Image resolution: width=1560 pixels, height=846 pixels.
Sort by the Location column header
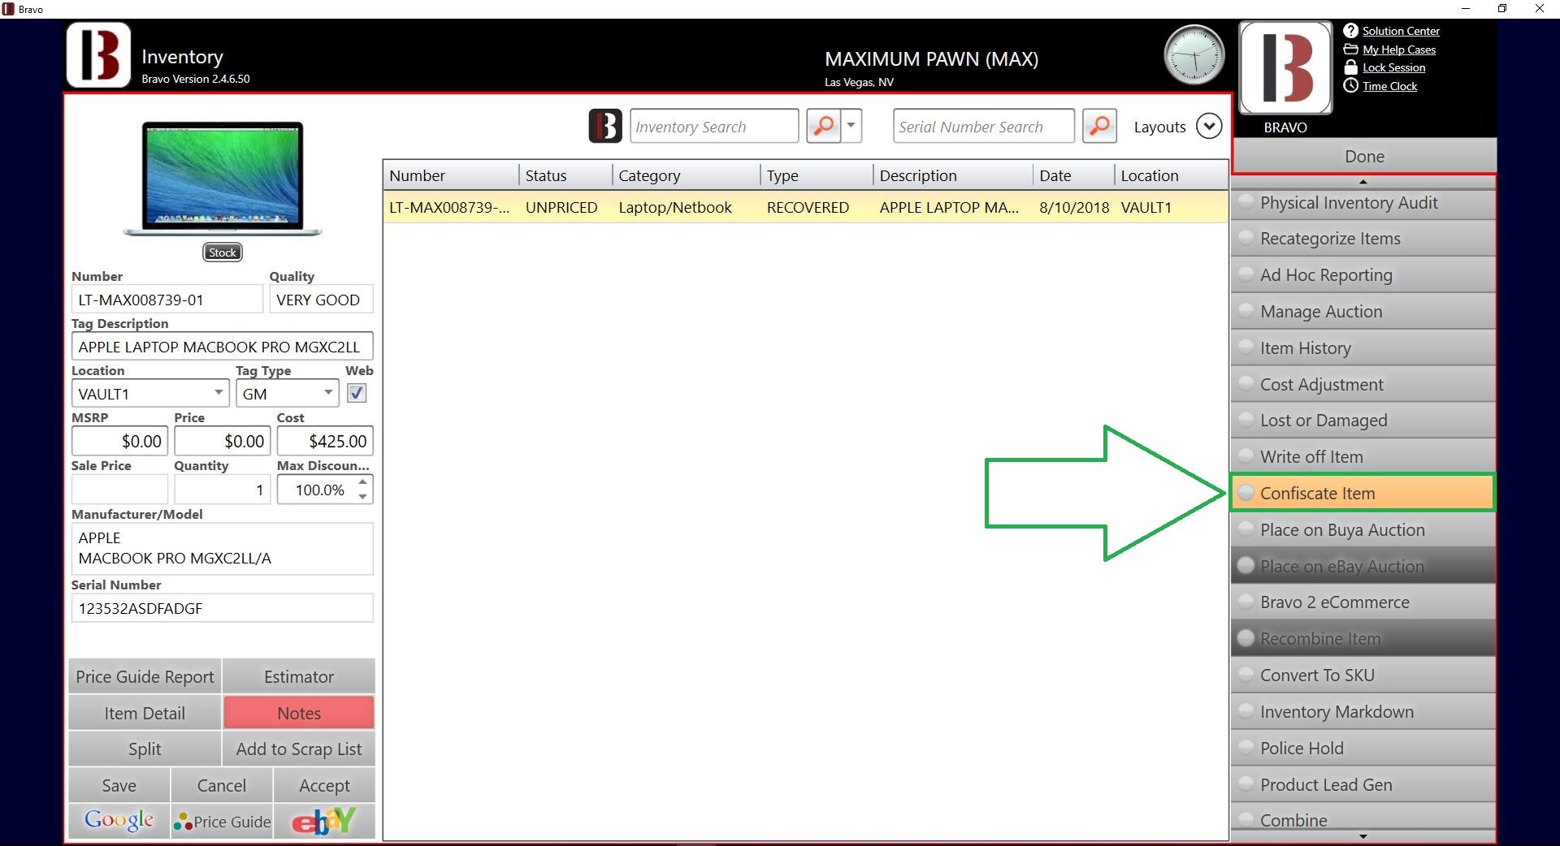click(x=1171, y=175)
